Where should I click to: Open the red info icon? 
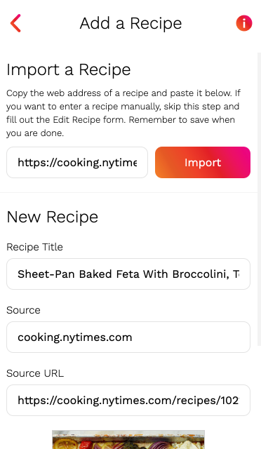coord(243,23)
